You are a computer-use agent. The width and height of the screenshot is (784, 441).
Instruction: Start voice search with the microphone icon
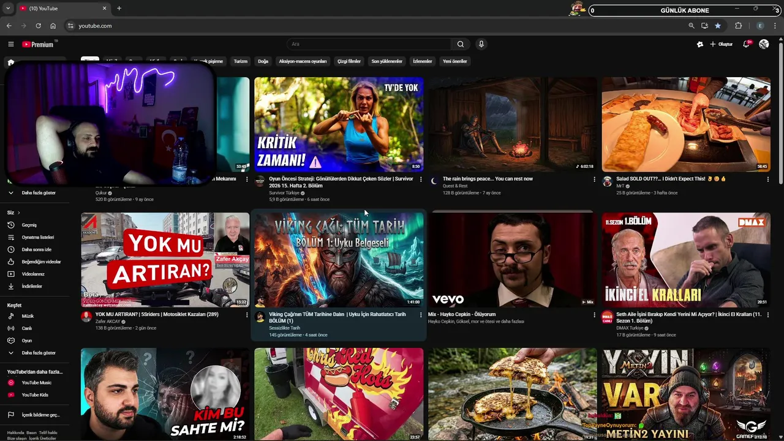click(481, 44)
